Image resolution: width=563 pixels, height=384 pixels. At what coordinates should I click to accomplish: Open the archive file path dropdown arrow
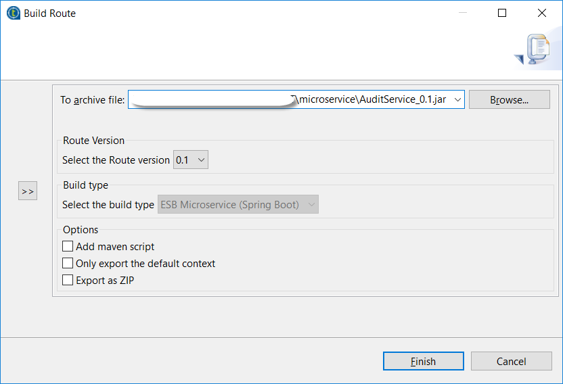coord(457,100)
